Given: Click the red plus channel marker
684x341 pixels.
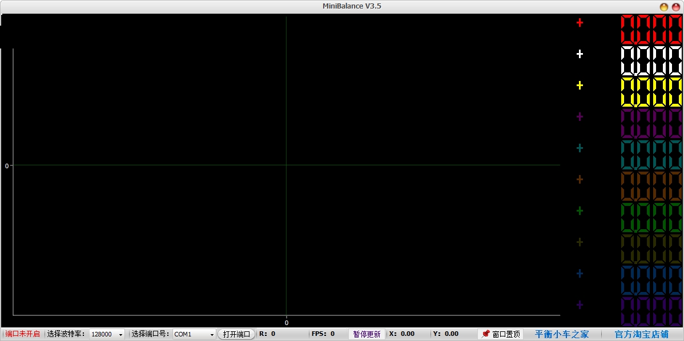Looking at the screenshot, I should click(x=580, y=23).
